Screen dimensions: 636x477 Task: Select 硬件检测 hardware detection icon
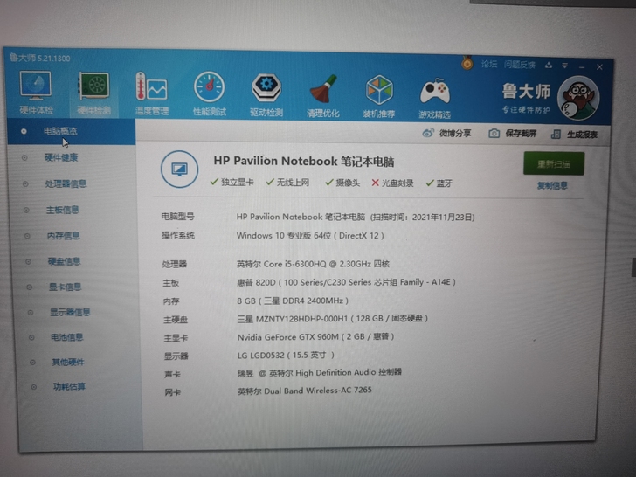pyautogui.click(x=93, y=86)
